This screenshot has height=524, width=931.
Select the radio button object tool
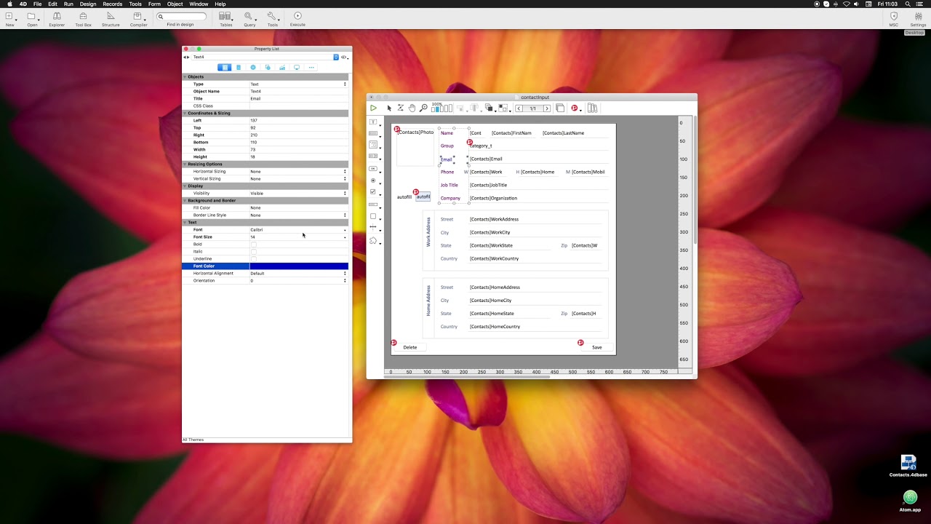click(373, 180)
